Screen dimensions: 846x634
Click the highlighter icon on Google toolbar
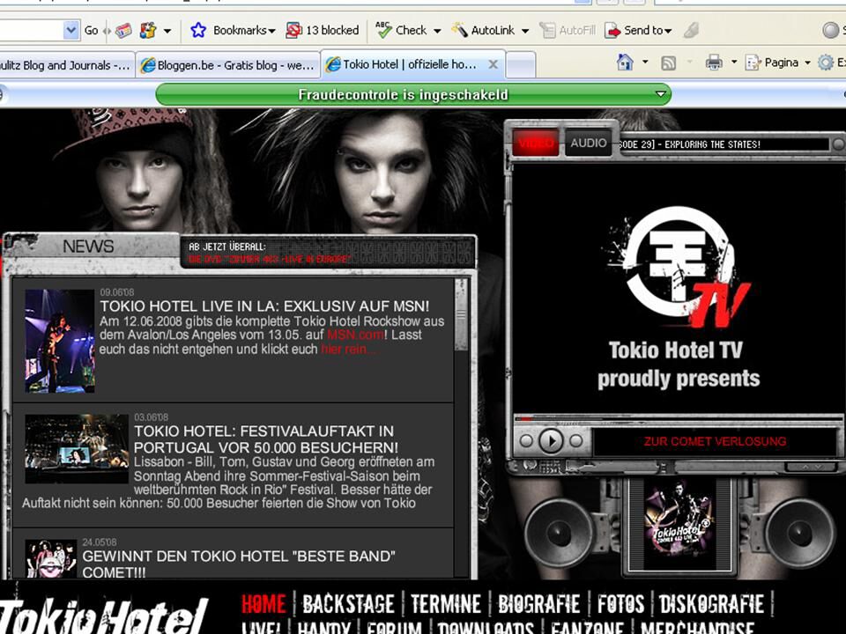coord(691,30)
